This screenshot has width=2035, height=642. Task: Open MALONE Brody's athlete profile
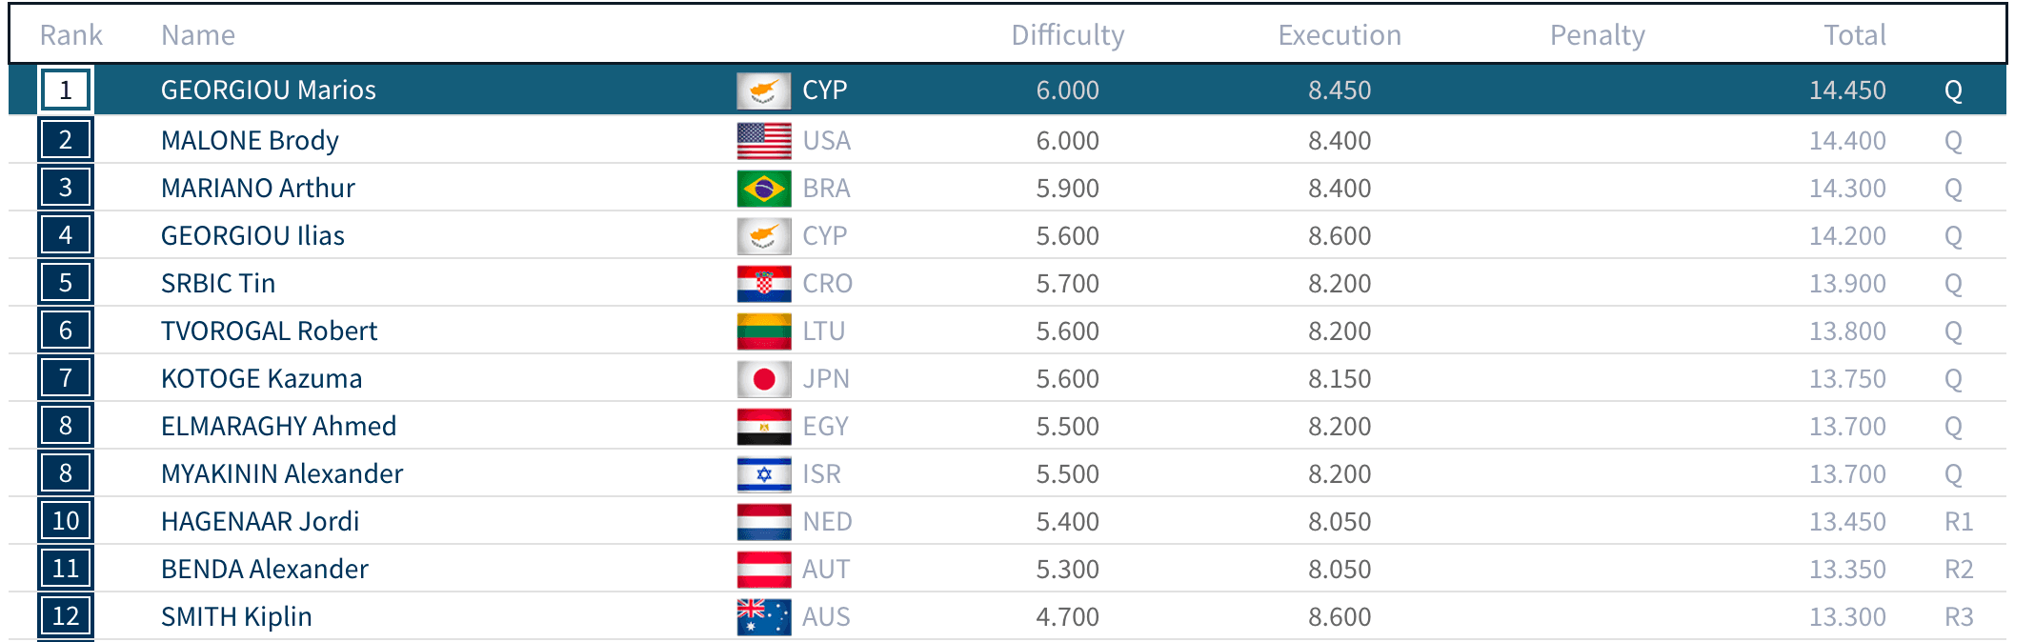[250, 141]
